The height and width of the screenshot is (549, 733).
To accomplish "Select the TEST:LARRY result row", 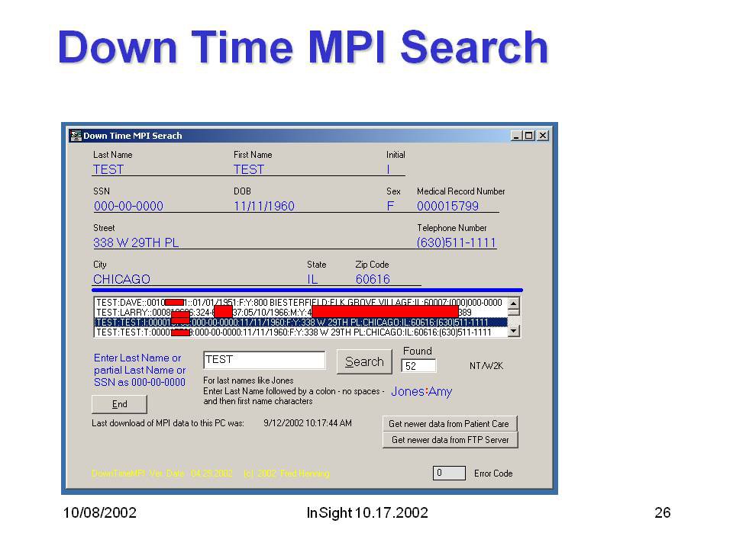I will point(299,313).
